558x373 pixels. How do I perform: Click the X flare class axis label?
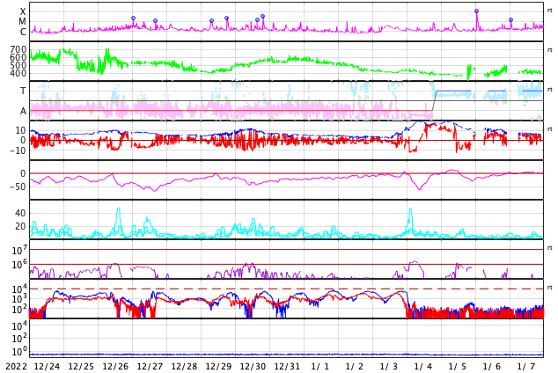(x=23, y=11)
